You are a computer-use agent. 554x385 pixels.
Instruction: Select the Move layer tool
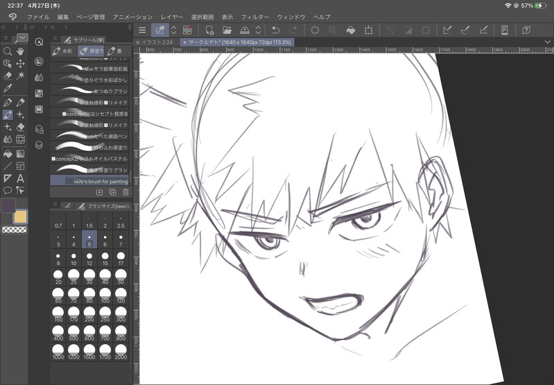pos(20,64)
